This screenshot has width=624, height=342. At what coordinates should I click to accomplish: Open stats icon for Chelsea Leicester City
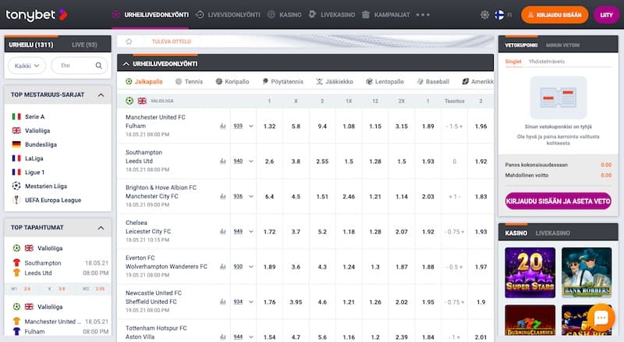click(x=223, y=231)
